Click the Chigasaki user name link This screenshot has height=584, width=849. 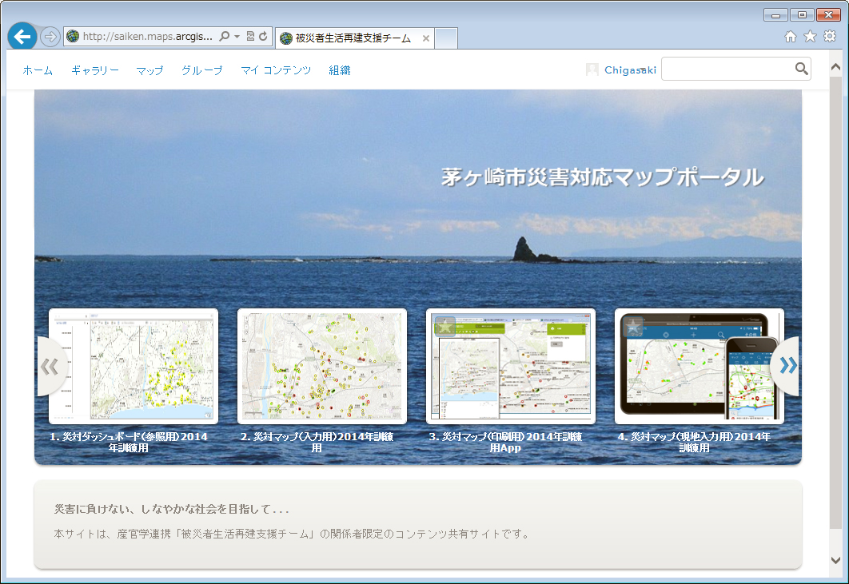[630, 70]
